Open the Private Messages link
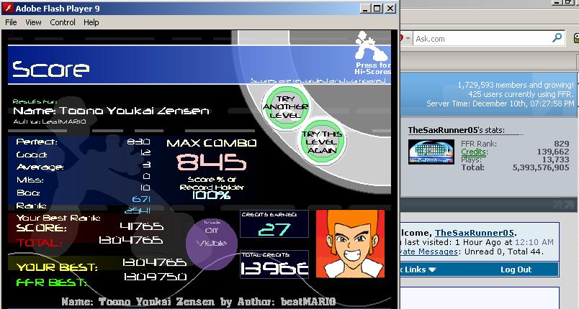579x309 pixels. (x=429, y=252)
